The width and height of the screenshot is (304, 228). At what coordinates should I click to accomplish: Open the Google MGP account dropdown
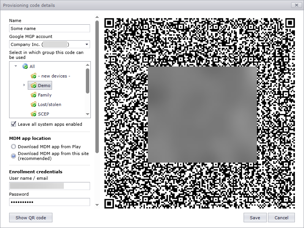(87, 45)
